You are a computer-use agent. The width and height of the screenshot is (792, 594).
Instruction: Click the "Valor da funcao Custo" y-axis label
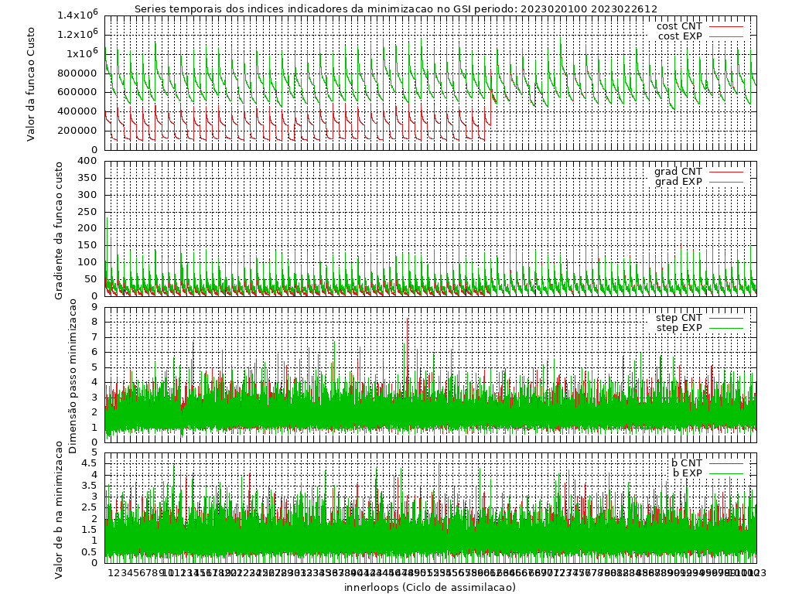(x=31, y=84)
